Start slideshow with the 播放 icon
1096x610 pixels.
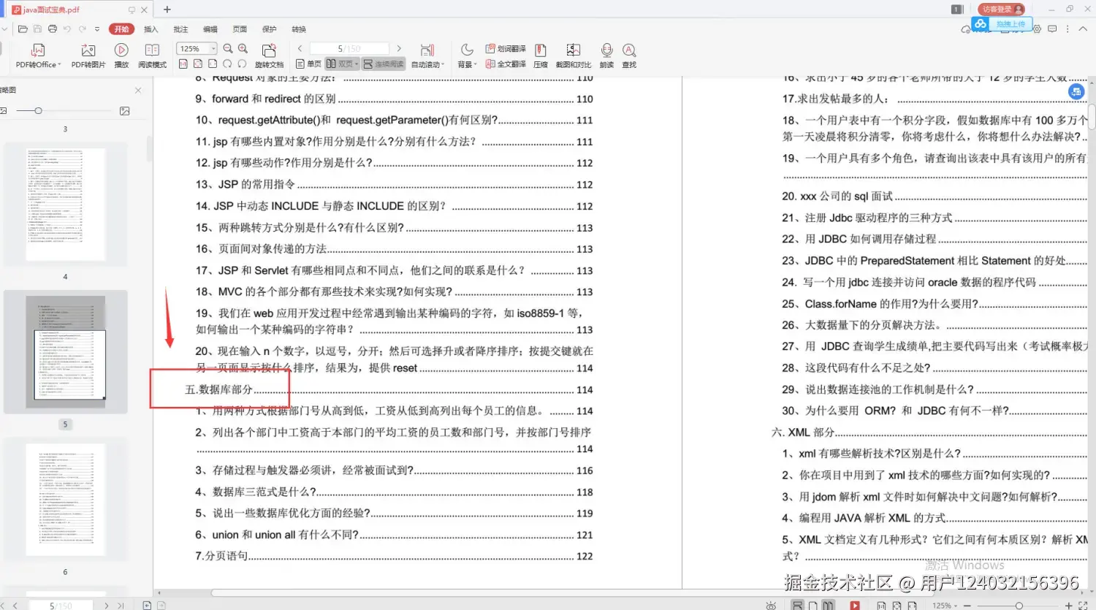pos(121,56)
